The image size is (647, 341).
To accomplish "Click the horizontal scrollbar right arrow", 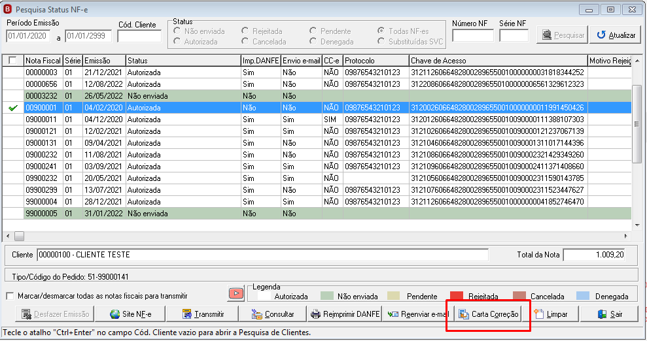I will click(x=625, y=236).
